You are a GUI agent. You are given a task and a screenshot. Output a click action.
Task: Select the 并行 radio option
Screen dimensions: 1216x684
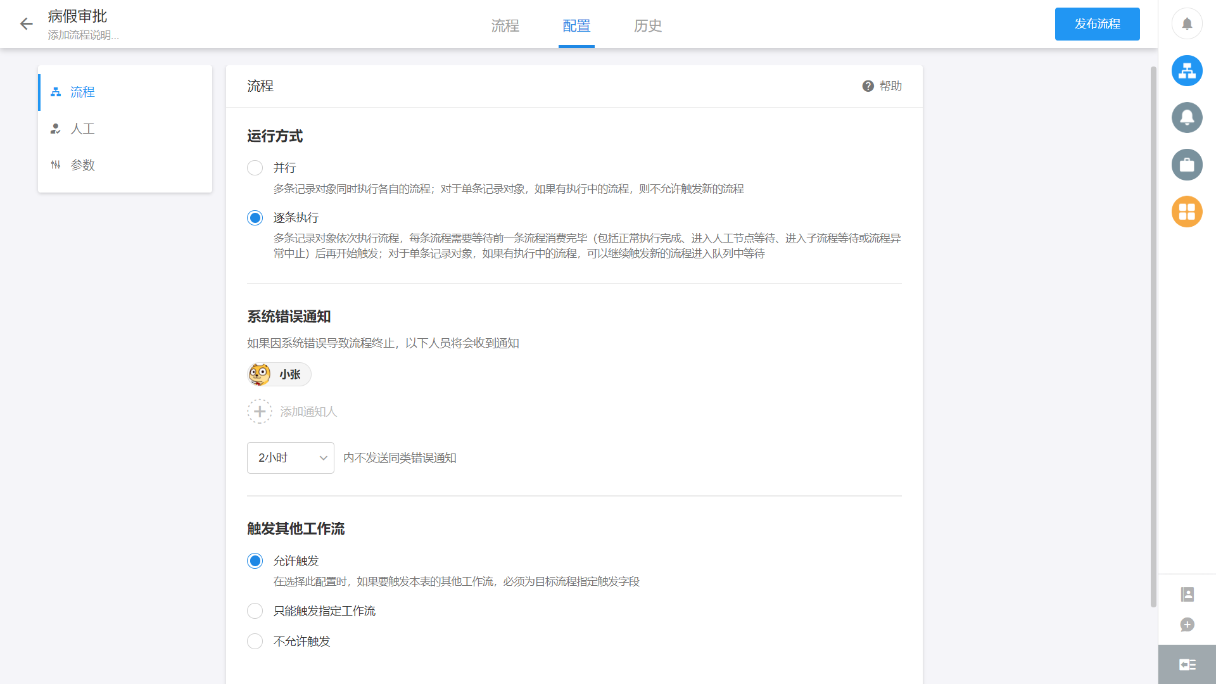click(x=255, y=168)
